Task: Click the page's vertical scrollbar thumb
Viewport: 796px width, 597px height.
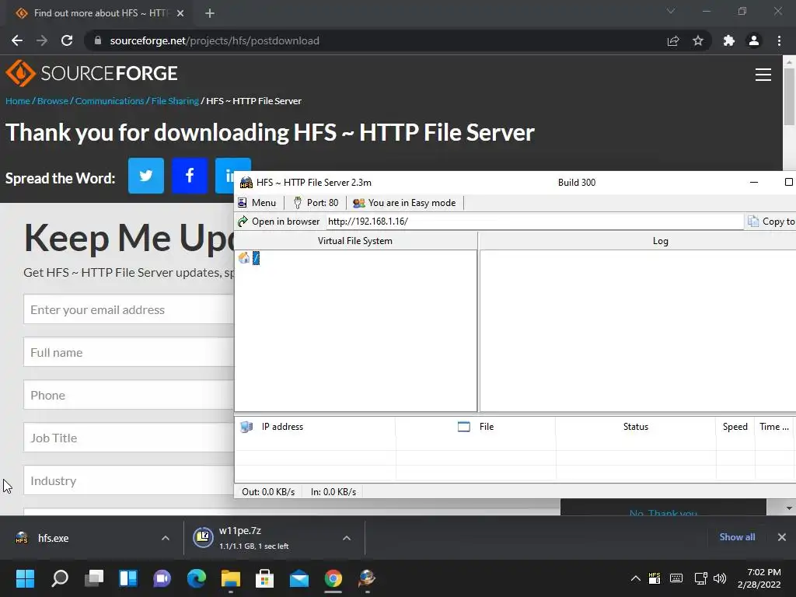Action: tap(789, 96)
